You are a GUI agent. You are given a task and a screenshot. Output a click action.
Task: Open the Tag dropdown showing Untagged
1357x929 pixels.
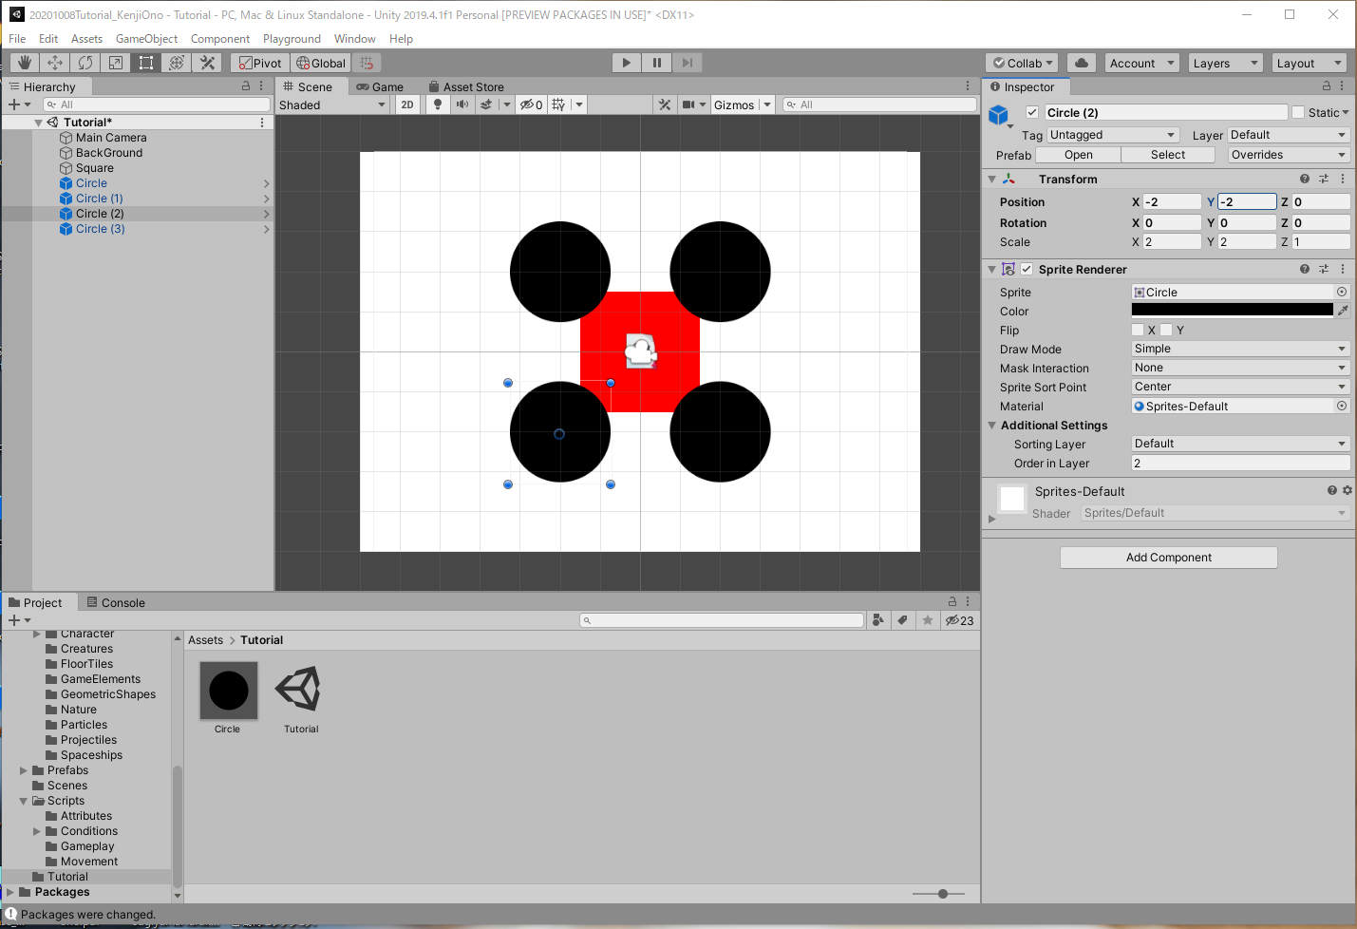[1113, 135]
